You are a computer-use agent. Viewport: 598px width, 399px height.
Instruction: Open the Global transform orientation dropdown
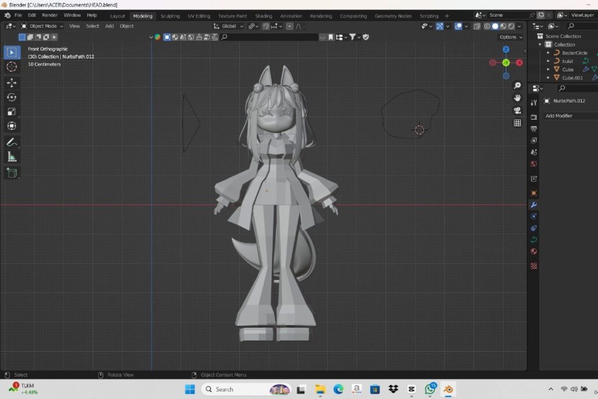[228, 26]
